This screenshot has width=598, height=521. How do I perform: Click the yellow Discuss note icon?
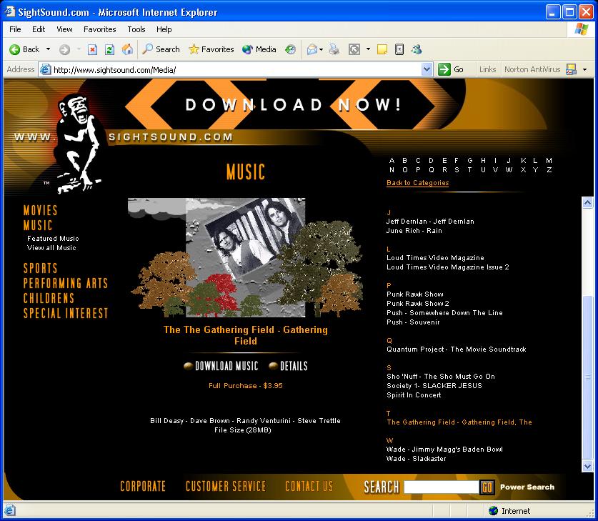pyautogui.click(x=382, y=49)
